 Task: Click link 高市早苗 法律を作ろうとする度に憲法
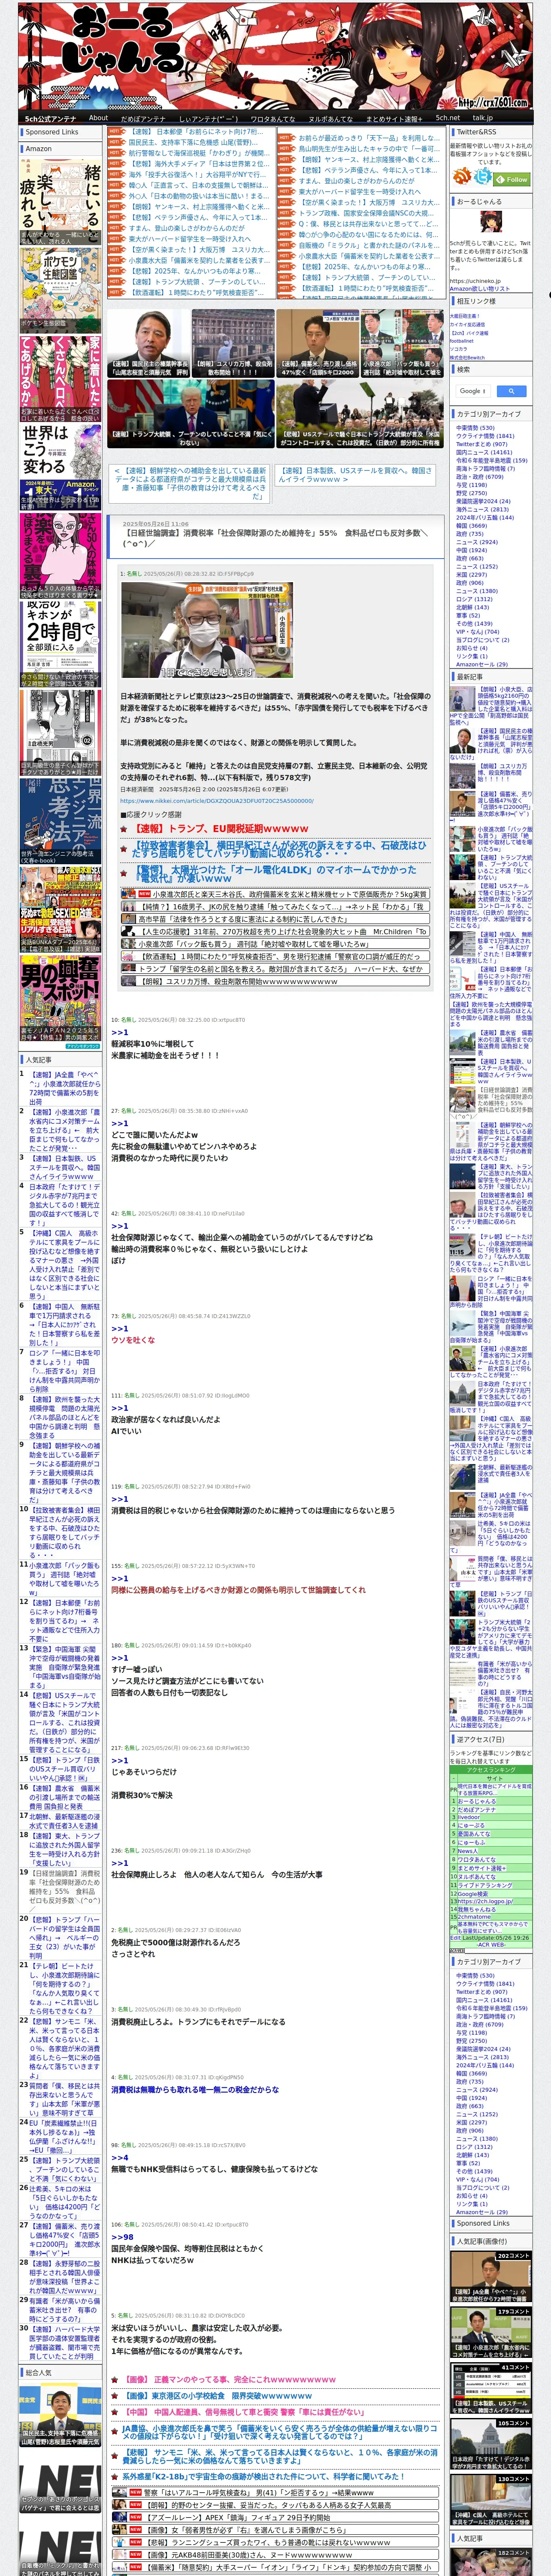(x=243, y=919)
